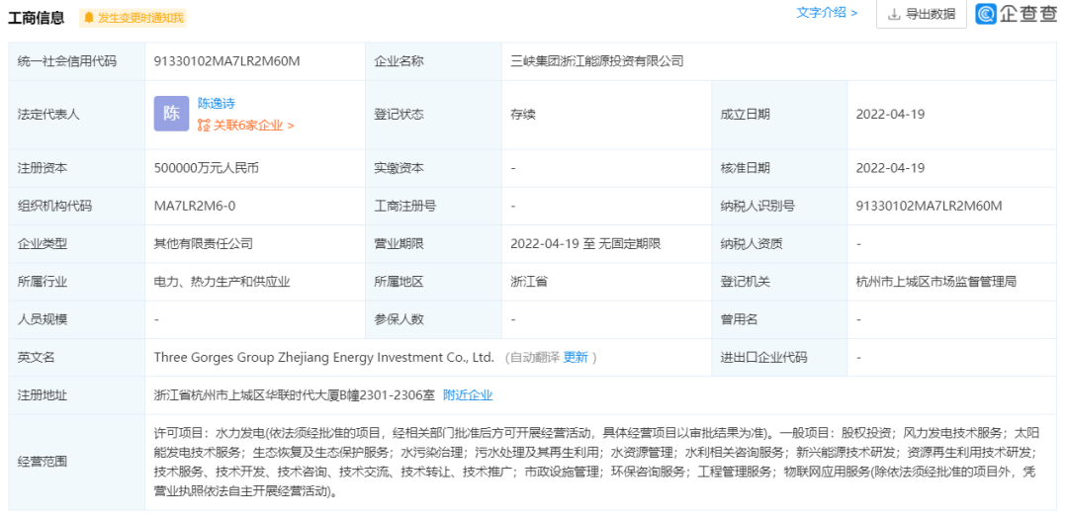Click the orange related-companies network icon

[x=204, y=126]
